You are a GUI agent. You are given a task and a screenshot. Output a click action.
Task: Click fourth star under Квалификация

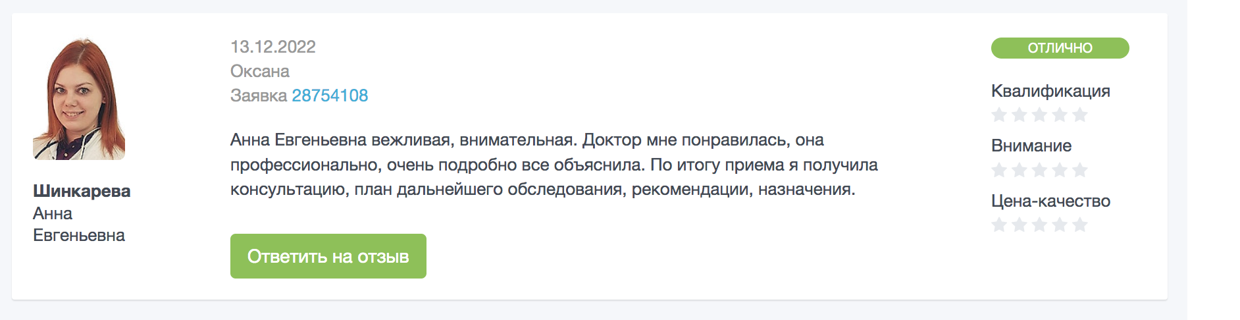click(x=1060, y=115)
